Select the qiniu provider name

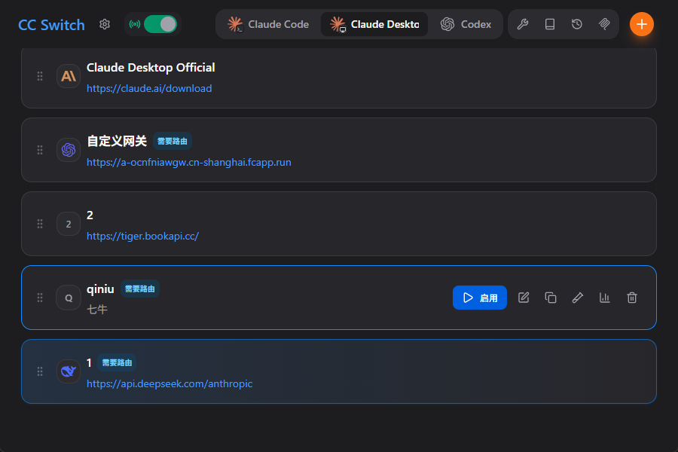coord(100,289)
